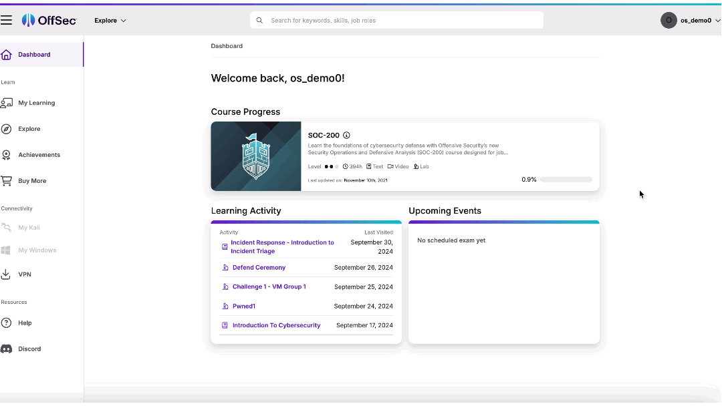The image size is (722, 406).
Task: Expand the Explore dropdown in header
Action: click(110, 21)
